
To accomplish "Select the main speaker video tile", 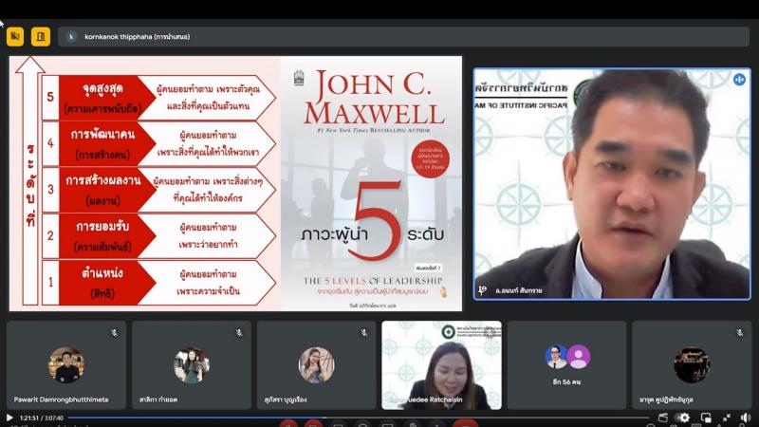I will tap(612, 184).
